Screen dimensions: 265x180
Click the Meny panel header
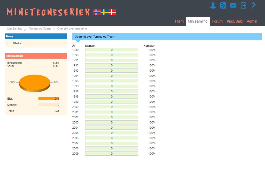click(x=36, y=36)
